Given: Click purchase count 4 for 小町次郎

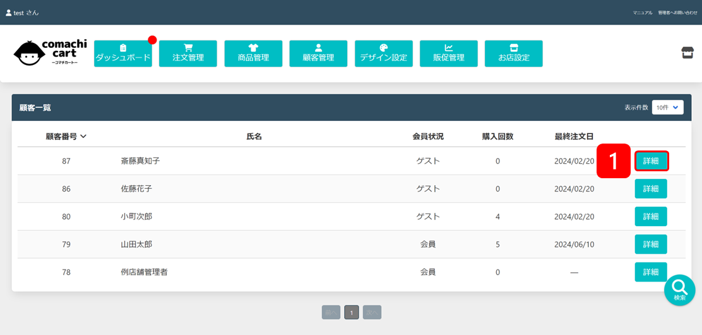Looking at the screenshot, I should coord(497,216).
